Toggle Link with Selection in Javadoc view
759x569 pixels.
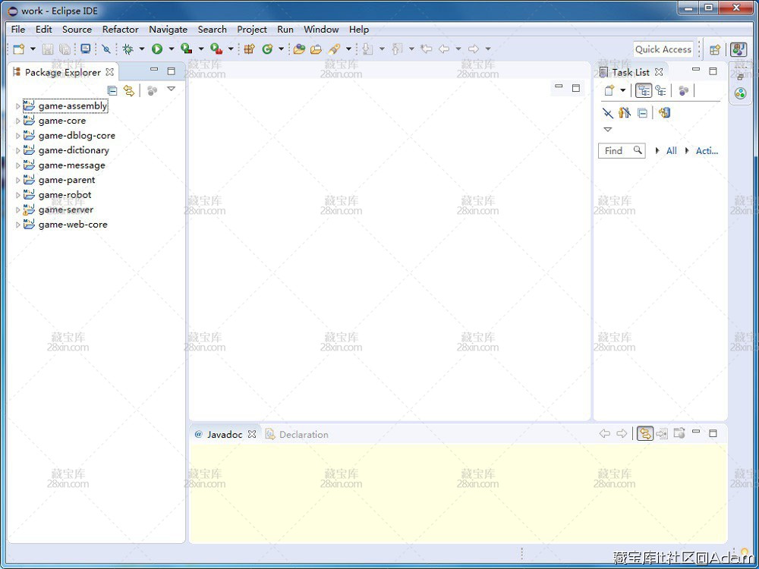tap(644, 433)
